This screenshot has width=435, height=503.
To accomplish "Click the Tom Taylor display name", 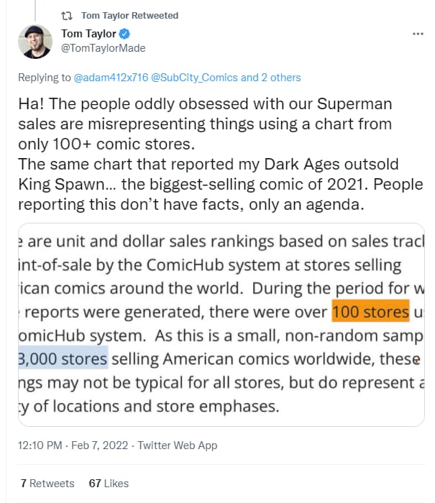I will pyautogui.click(x=88, y=34).
